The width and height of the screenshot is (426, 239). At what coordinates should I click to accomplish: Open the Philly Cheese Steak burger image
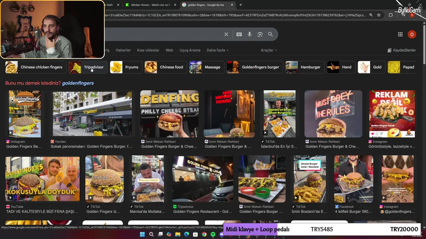tap(169, 114)
